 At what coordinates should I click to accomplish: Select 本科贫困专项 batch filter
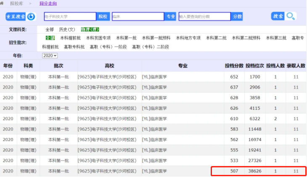(98, 38)
